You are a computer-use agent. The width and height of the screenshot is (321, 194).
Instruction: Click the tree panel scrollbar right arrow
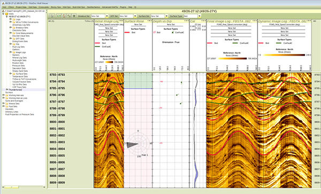click(44, 187)
